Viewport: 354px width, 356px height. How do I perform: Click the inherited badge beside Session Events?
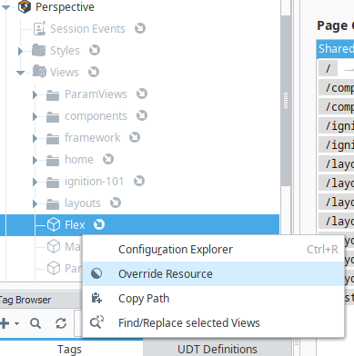coord(140,28)
